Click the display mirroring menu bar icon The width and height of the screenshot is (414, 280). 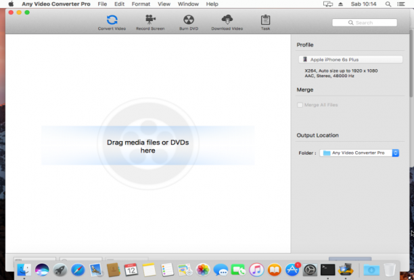pos(327,4)
